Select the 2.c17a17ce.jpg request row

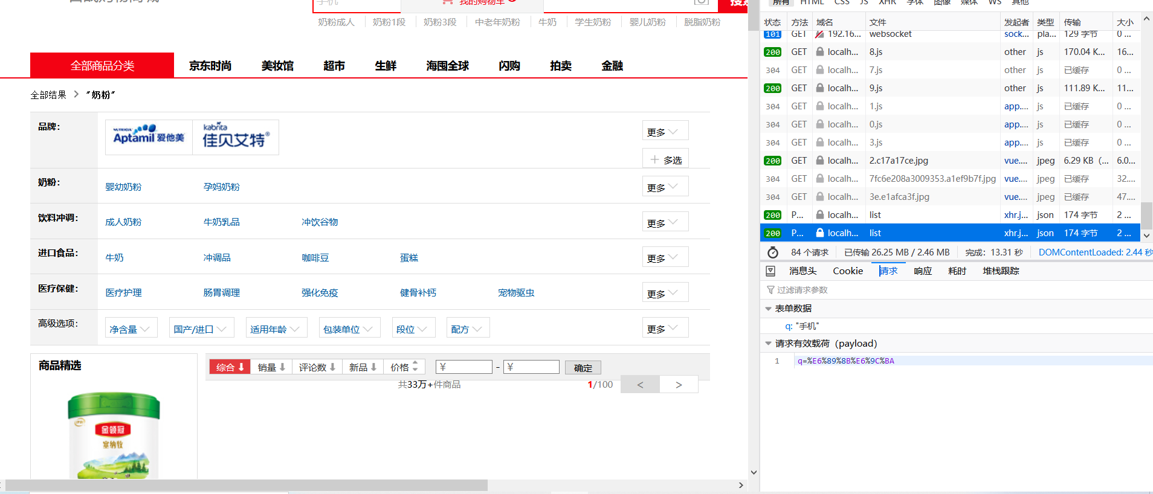[x=950, y=161]
